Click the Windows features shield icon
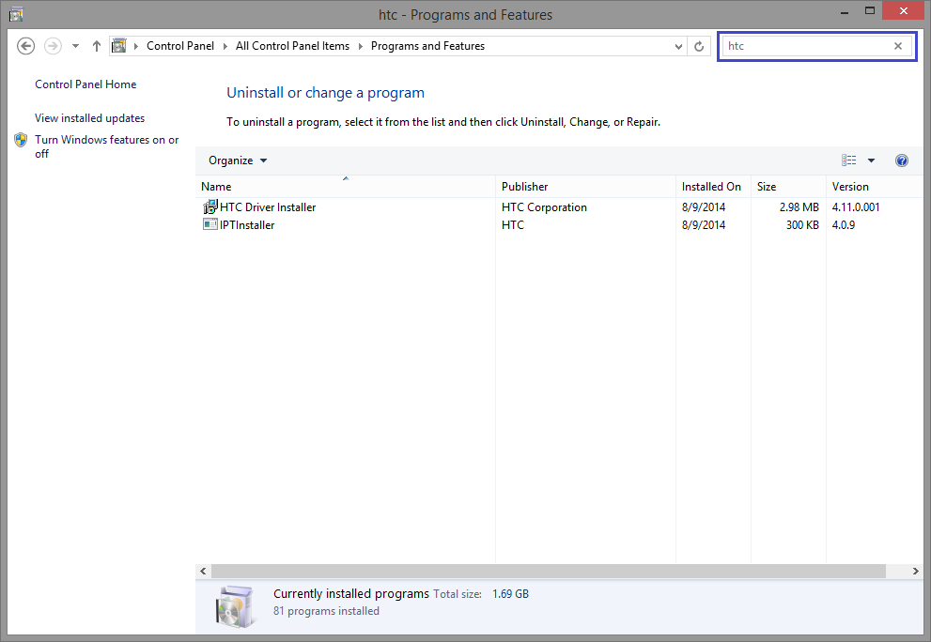This screenshot has width=931, height=642. (x=21, y=140)
